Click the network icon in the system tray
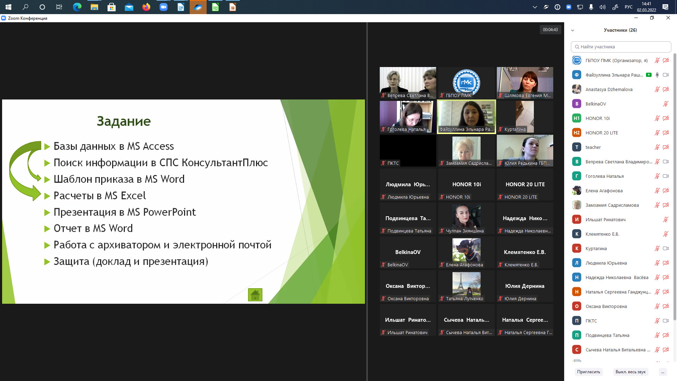The image size is (677, 381). click(x=580, y=7)
